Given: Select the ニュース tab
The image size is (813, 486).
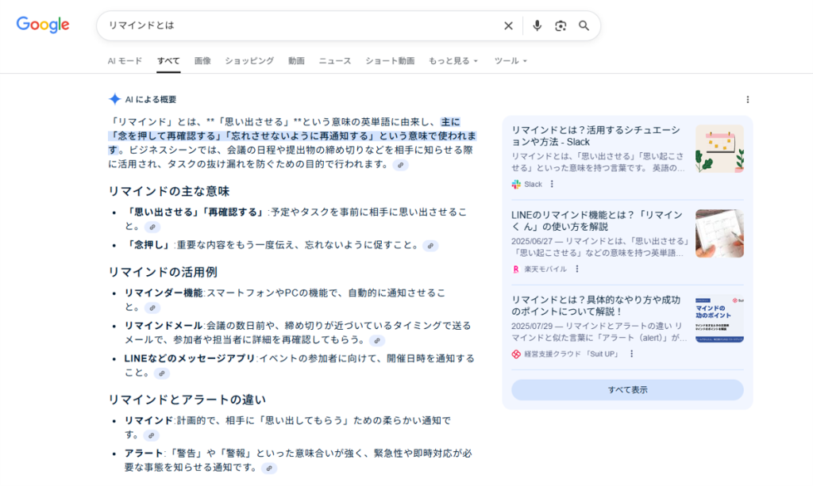Looking at the screenshot, I should (x=335, y=61).
